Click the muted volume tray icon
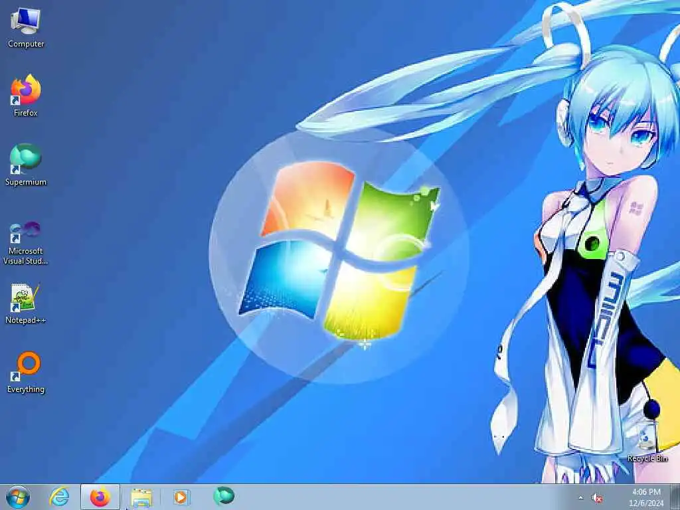 click(598, 498)
